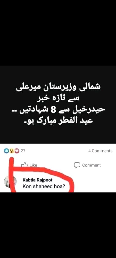
Task: Click the heart reaction icon
Action: coord(17,151)
